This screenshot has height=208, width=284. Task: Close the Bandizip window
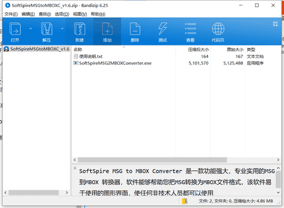click(273, 6)
